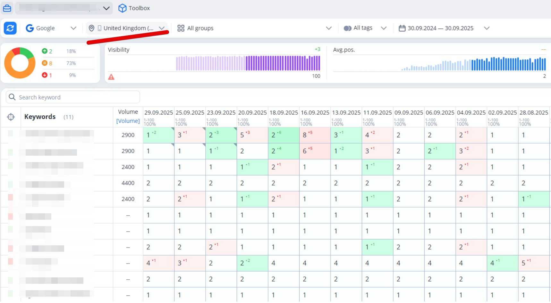The height and width of the screenshot is (303, 551).
Task: Click the [Volume] link in header
Action: click(x=128, y=121)
